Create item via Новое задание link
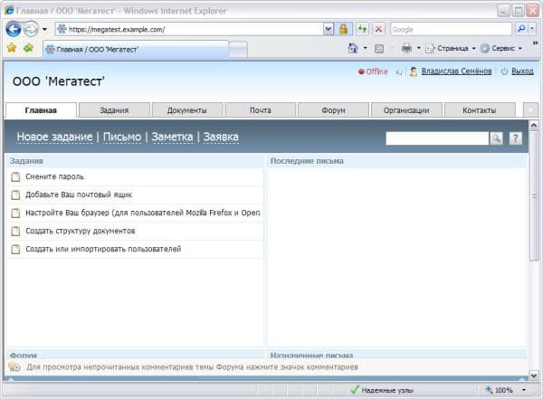 (x=54, y=137)
